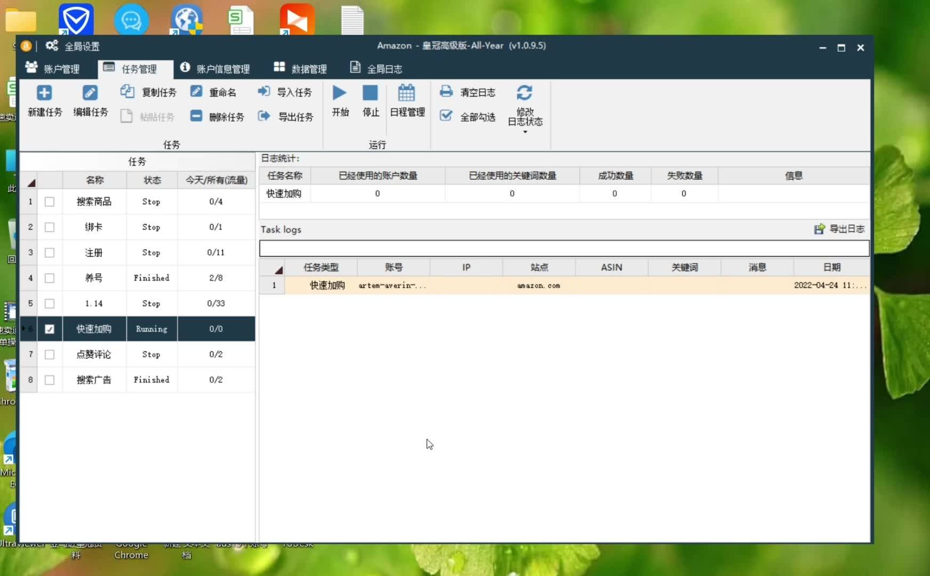The height and width of the screenshot is (576, 930).
Task: Click the 清空日志 printer icon
Action: 446,92
